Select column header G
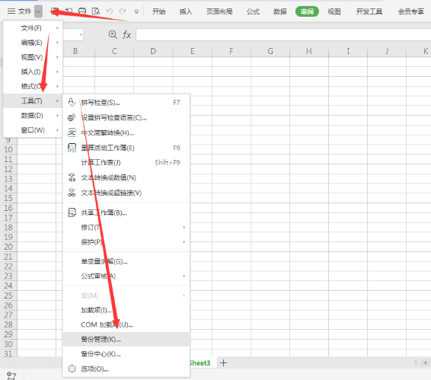 point(270,51)
